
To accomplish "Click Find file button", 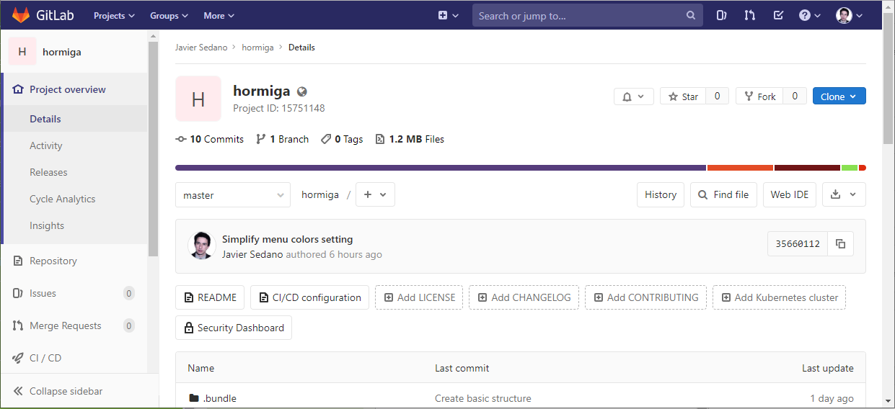I will point(723,194).
